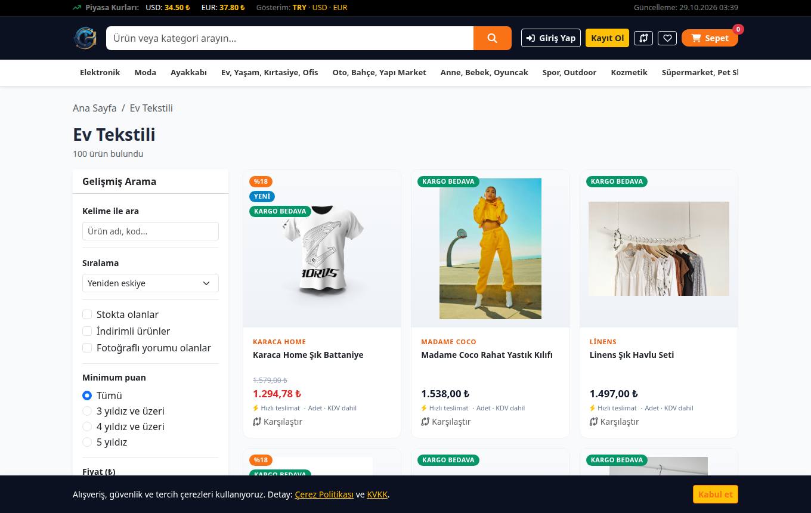Click the orange search magnifier button

click(x=493, y=38)
